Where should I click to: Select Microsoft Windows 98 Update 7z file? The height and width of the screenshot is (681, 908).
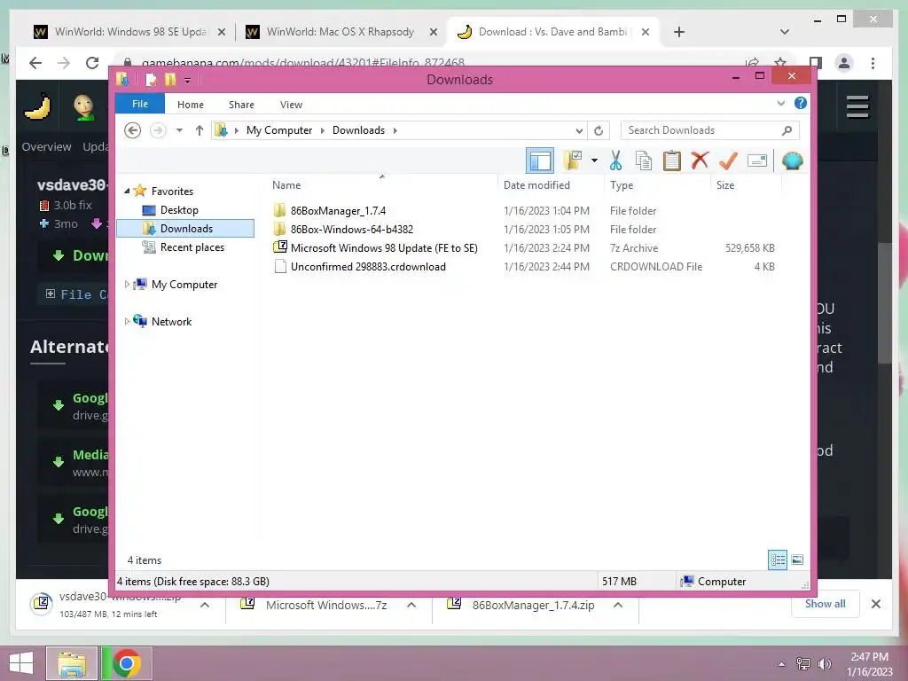[x=384, y=248]
